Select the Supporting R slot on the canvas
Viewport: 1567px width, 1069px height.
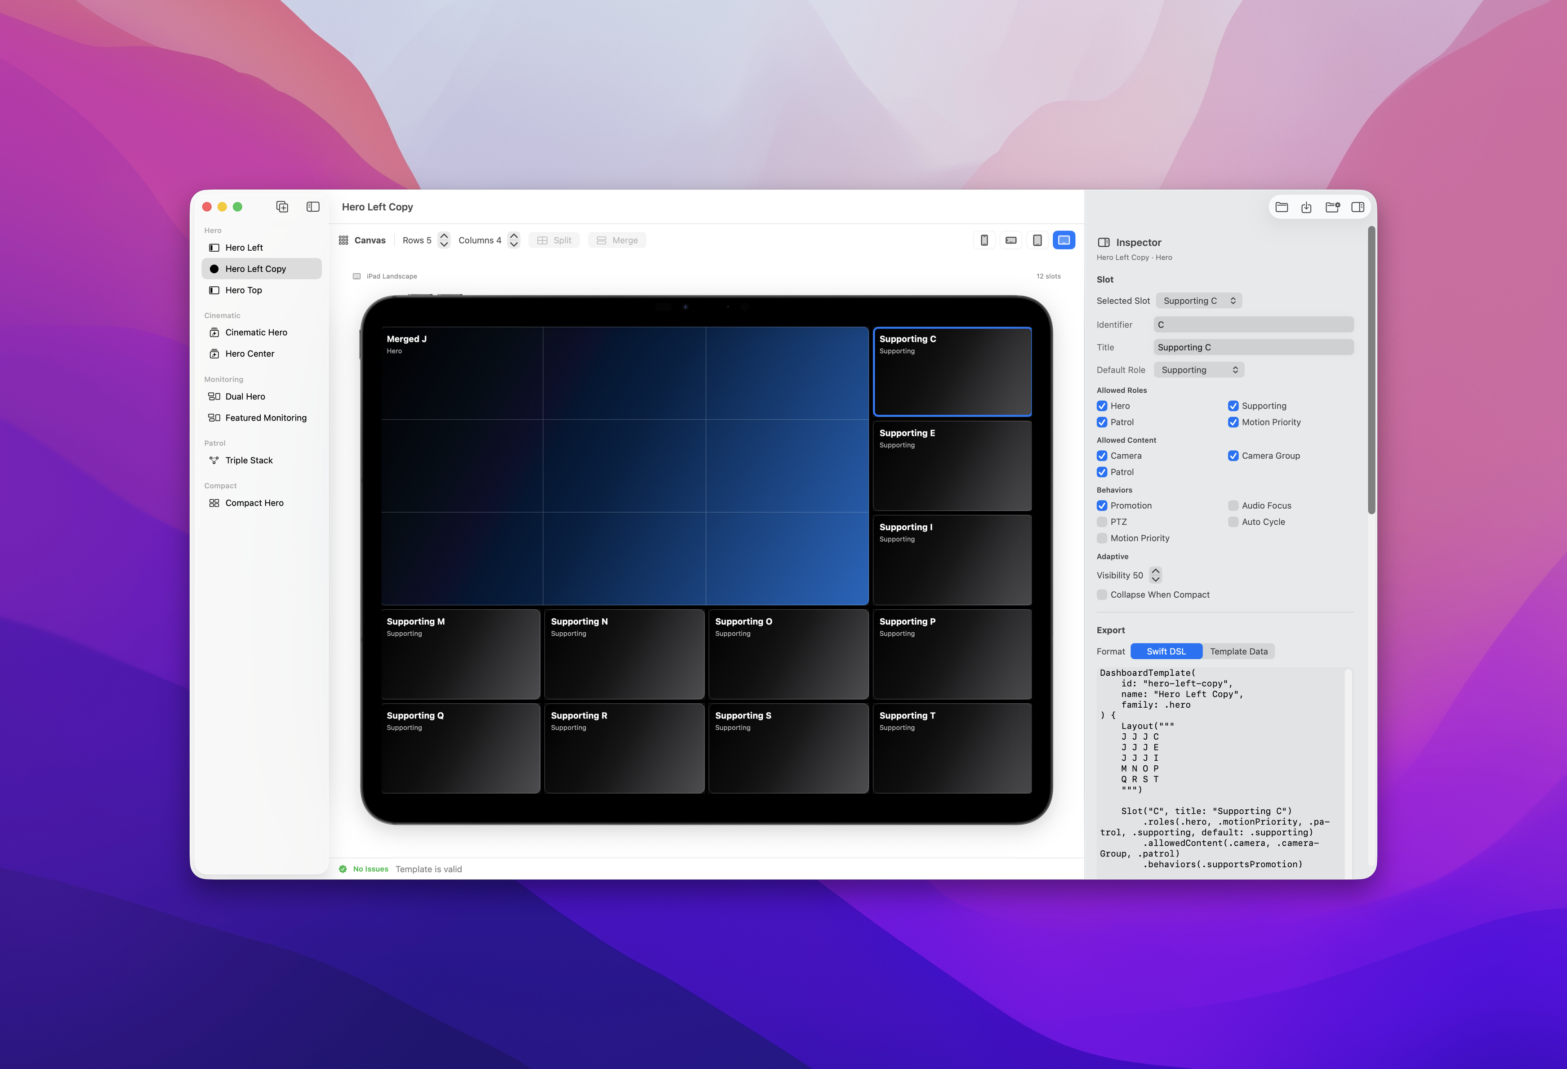point(624,748)
